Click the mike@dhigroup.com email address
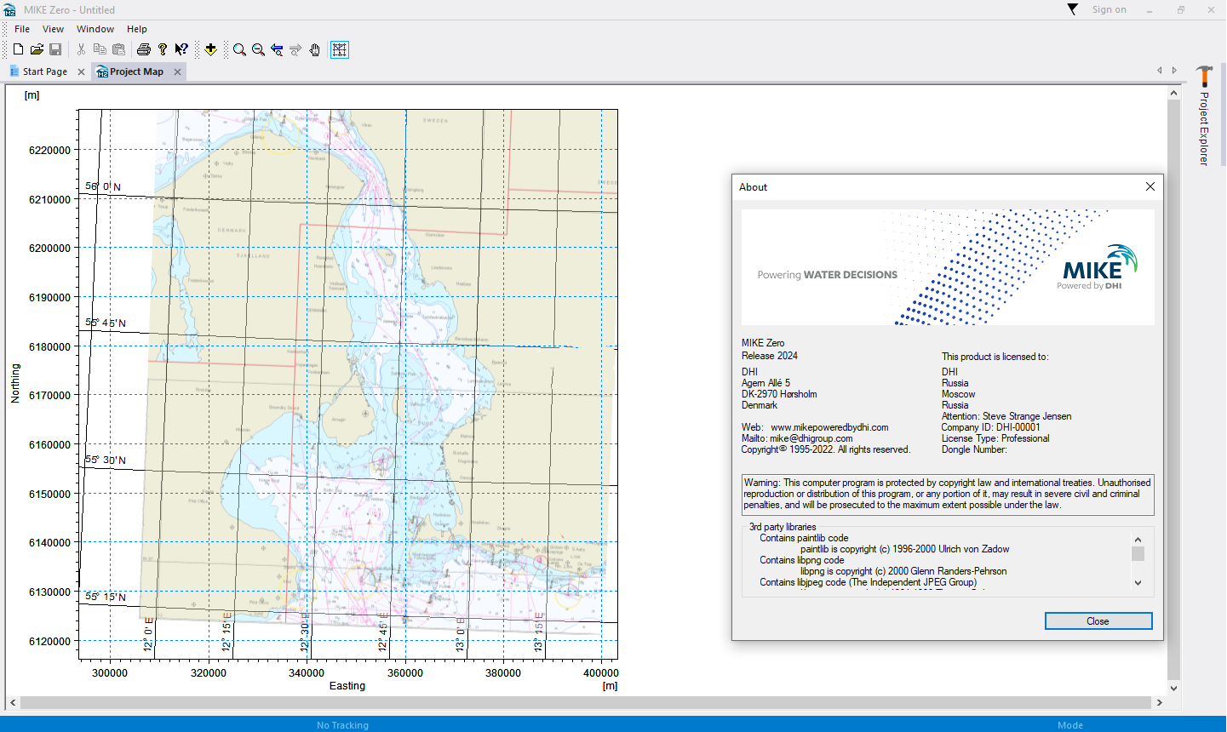This screenshot has width=1227, height=732. tap(811, 438)
